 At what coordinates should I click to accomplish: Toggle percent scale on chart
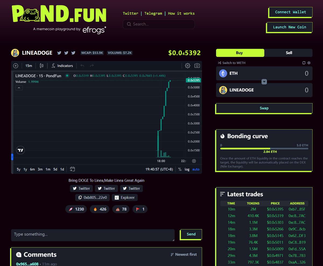click(x=180, y=169)
